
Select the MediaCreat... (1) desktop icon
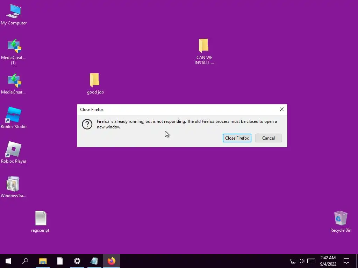click(x=13, y=52)
